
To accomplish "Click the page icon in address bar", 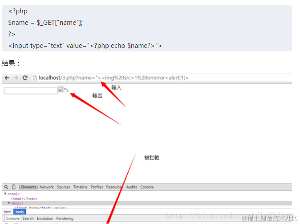I will tap(35, 78).
